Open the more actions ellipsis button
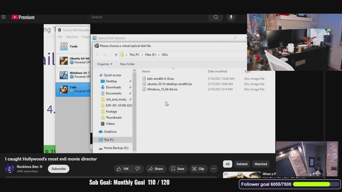342x192 pixels. point(213,169)
